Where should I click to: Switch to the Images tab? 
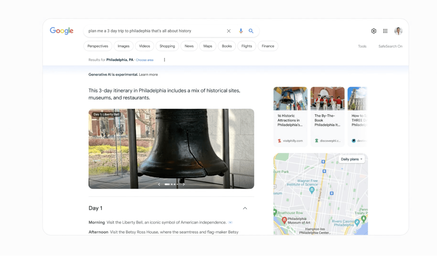123,46
